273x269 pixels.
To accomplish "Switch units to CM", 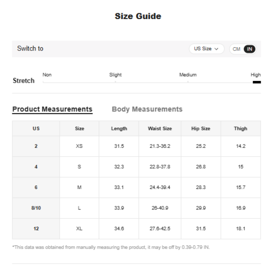I will pos(237,49).
